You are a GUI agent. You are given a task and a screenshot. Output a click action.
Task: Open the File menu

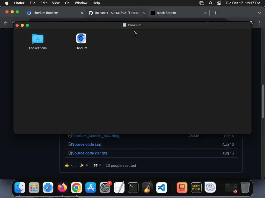(x=32, y=3)
